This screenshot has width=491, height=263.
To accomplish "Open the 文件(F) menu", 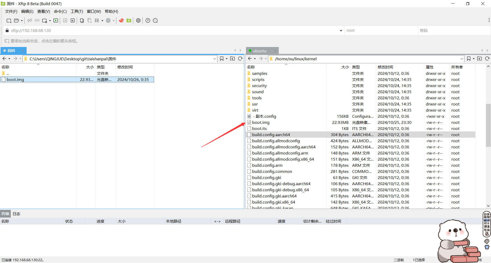I will click(11, 11).
